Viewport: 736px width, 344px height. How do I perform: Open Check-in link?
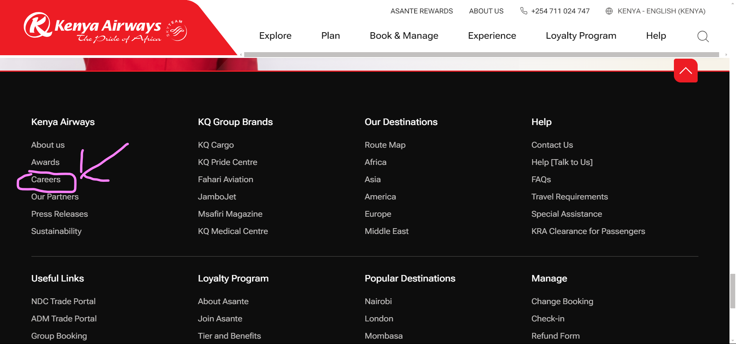(548, 319)
